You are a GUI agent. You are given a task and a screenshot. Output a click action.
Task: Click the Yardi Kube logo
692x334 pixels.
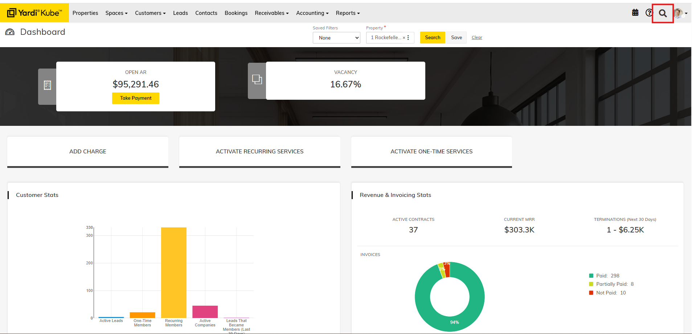(34, 13)
